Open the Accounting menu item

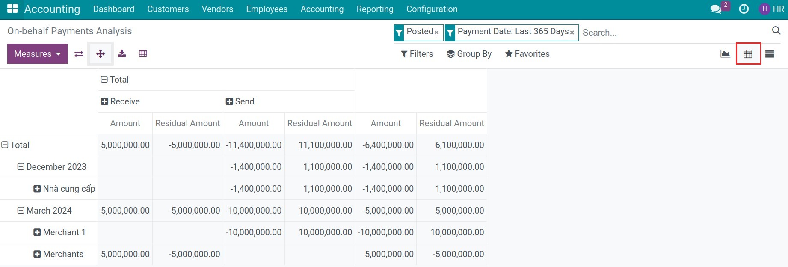[x=322, y=9]
